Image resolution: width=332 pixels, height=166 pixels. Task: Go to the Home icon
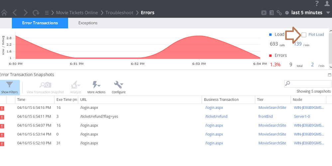[4, 13]
